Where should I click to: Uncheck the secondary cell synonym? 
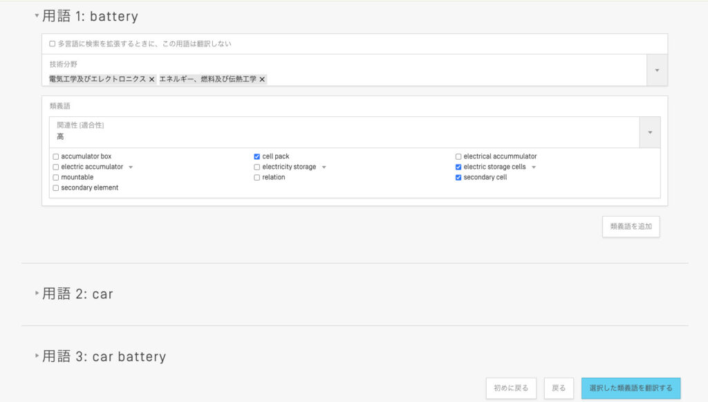tap(458, 177)
